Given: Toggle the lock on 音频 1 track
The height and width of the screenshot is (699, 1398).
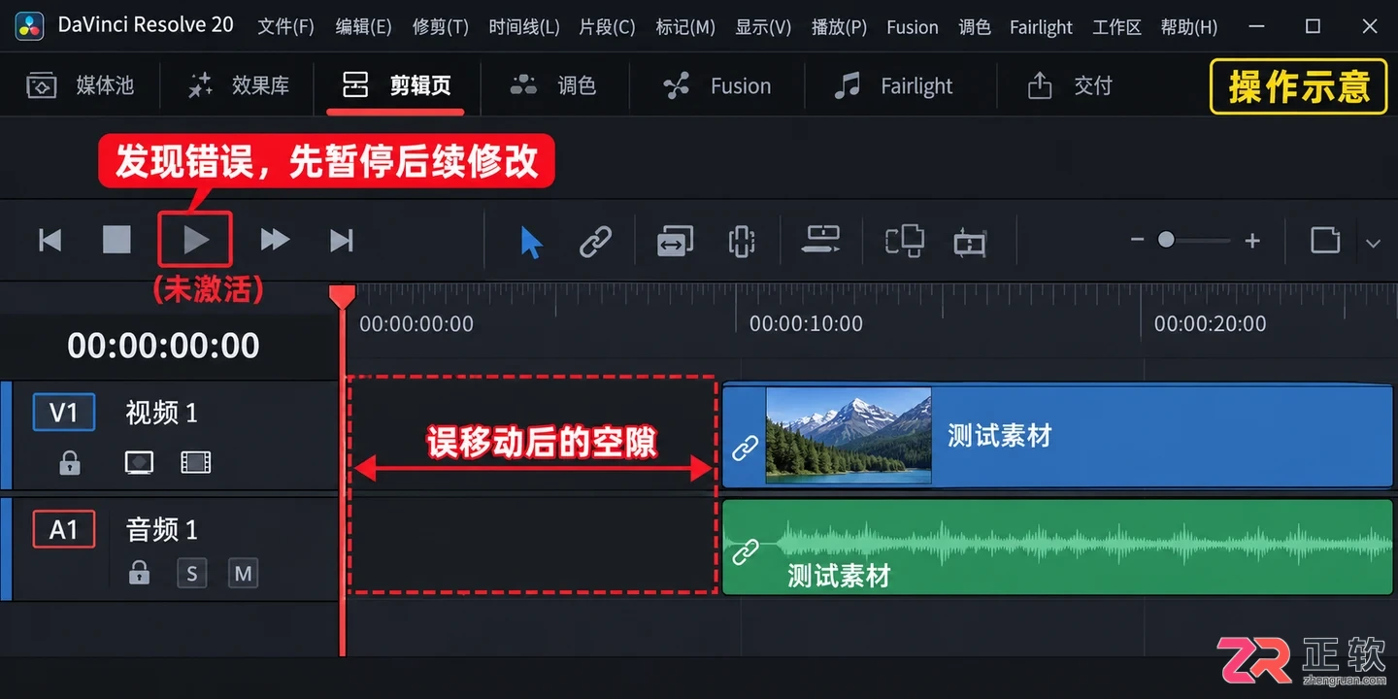Looking at the screenshot, I should point(140,574).
